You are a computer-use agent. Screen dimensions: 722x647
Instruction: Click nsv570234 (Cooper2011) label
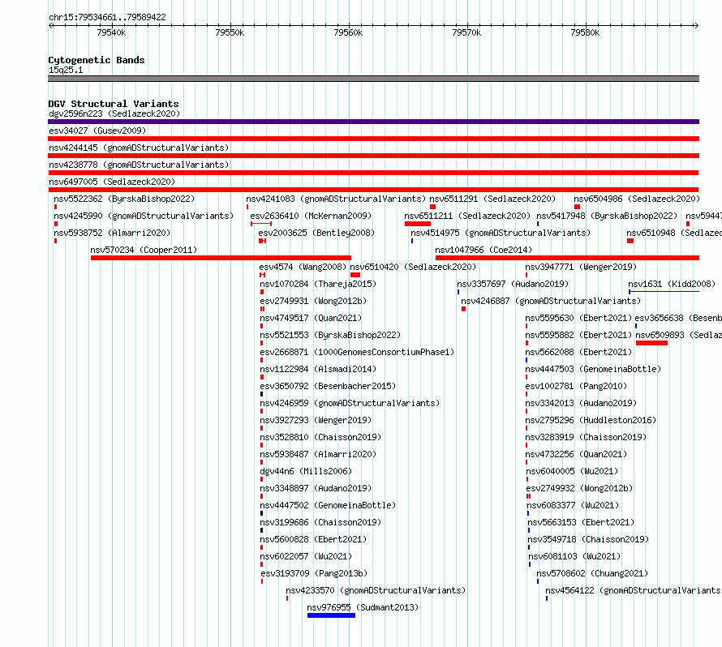(x=144, y=250)
